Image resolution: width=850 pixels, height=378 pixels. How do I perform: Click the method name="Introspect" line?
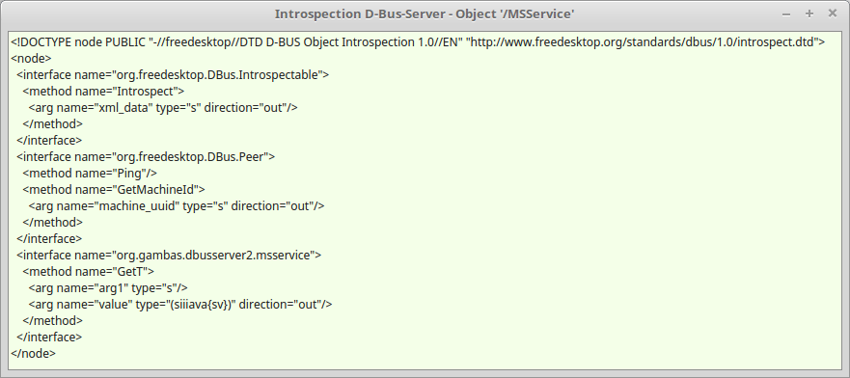pos(103,91)
